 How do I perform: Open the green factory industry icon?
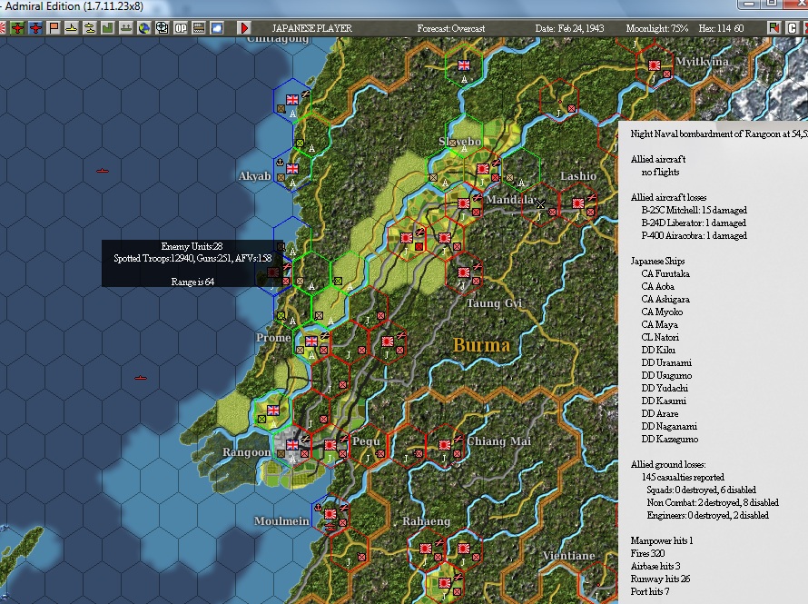click(108, 28)
